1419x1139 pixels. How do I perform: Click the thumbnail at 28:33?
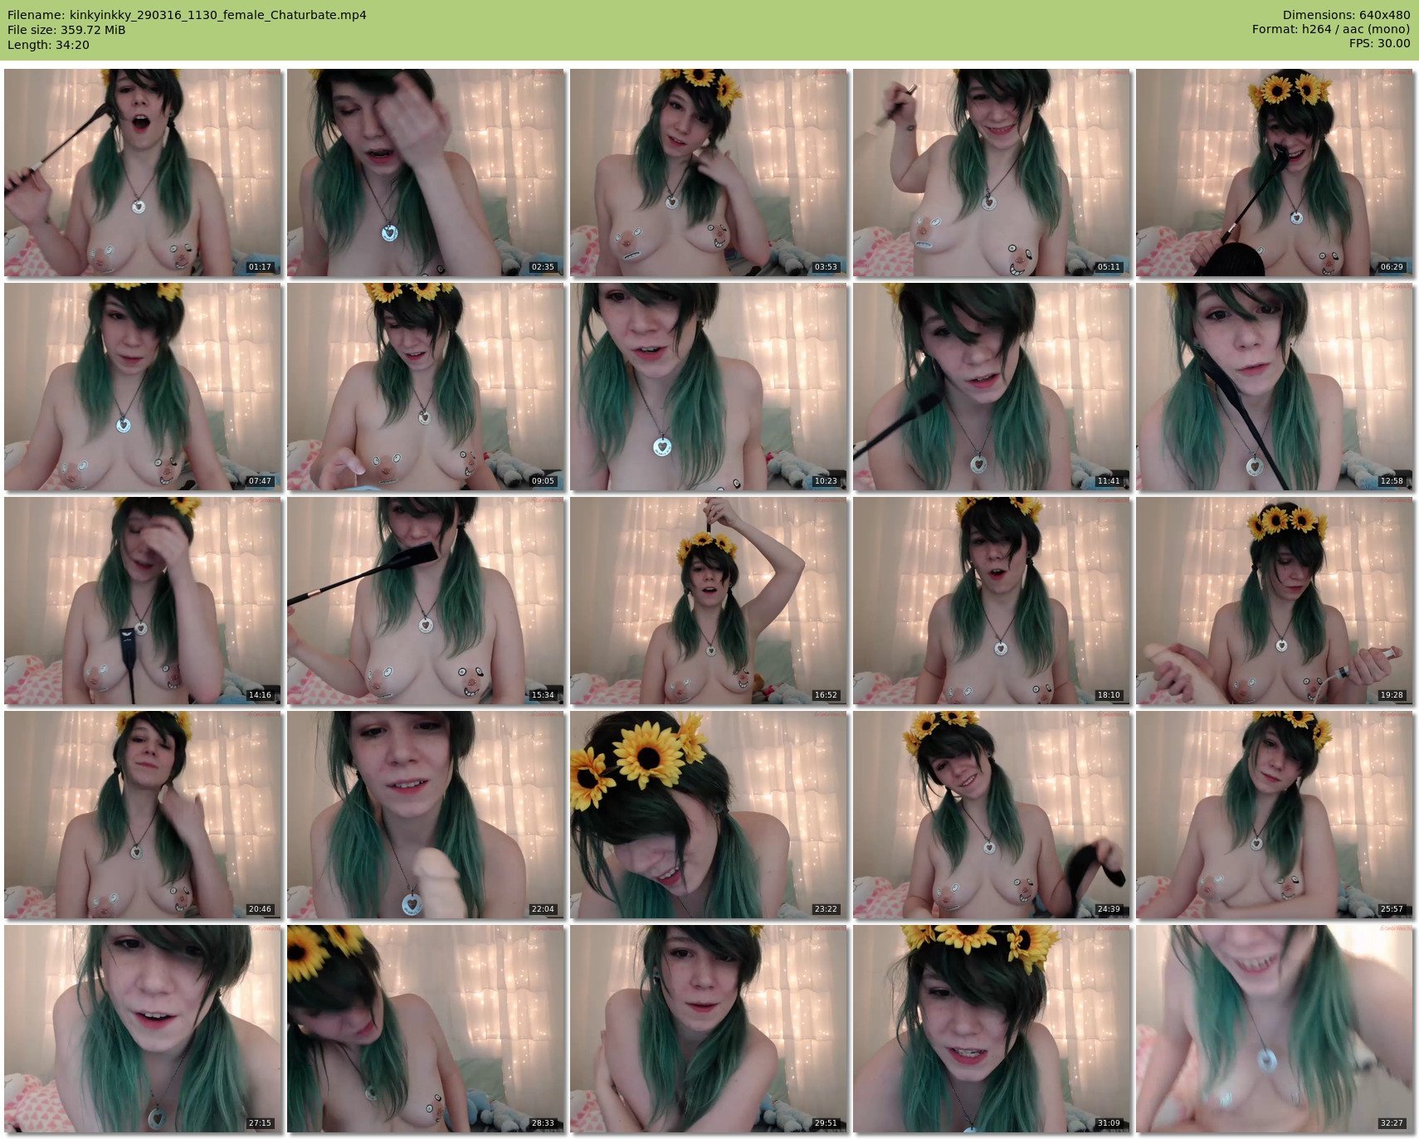pos(426,1029)
